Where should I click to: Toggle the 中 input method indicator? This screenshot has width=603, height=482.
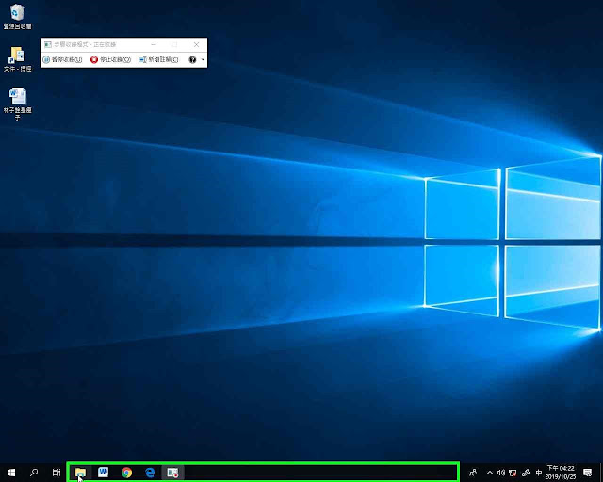coord(539,473)
